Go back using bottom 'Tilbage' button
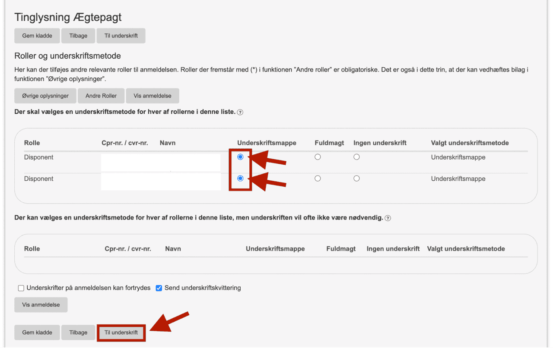553x348 pixels. click(78, 332)
